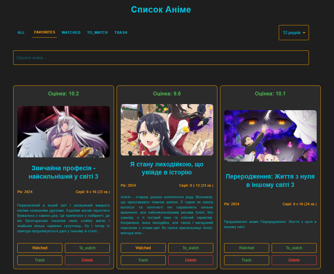The width and height of the screenshot is (334, 274).
Task: Delete the 'Я стану лиходійкою' card
Action: click(x=191, y=260)
